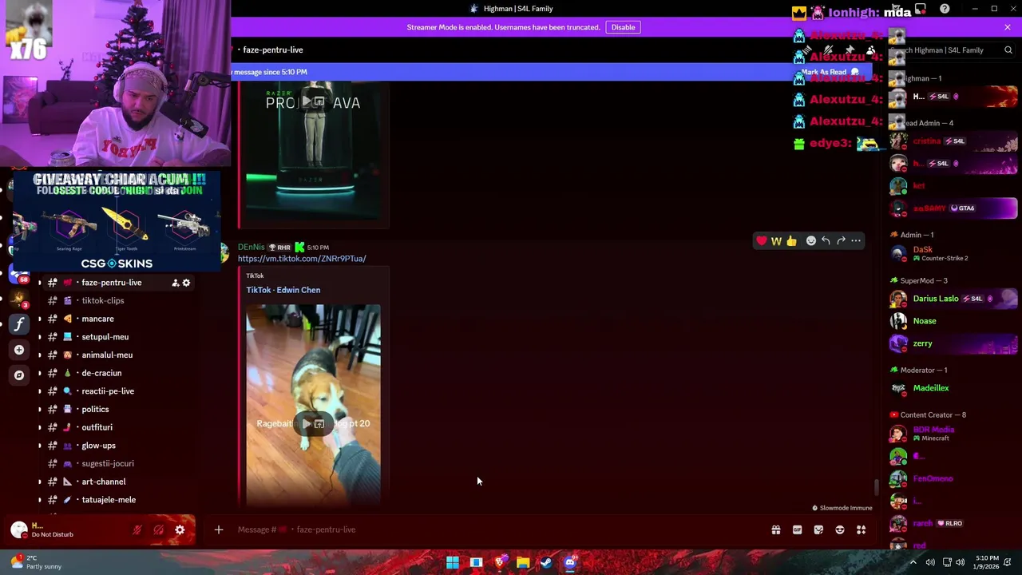
Task: Add the W reaction to DENnis message
Action: point(776,240)
